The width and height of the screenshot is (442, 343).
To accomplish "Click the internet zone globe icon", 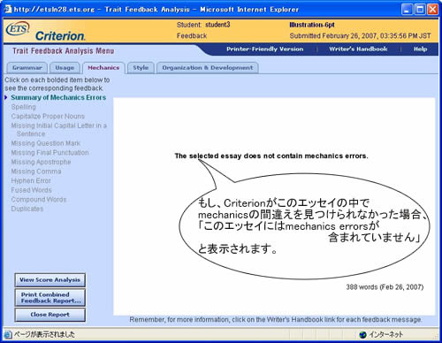I will (x=362, y=334).
